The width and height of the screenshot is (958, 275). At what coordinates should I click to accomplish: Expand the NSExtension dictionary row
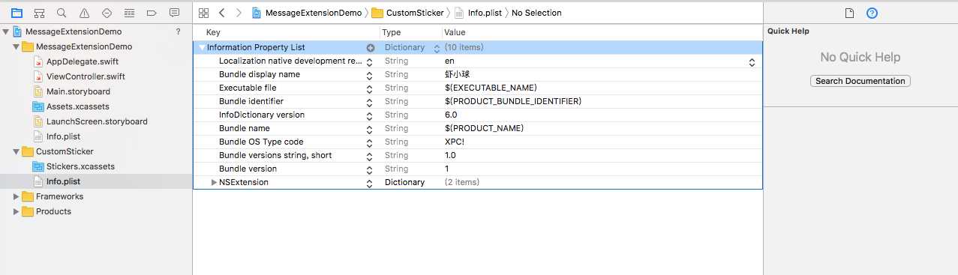point(214,182)
